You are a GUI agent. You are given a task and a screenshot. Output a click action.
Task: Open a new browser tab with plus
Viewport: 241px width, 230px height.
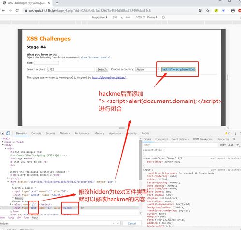[57, 3]
